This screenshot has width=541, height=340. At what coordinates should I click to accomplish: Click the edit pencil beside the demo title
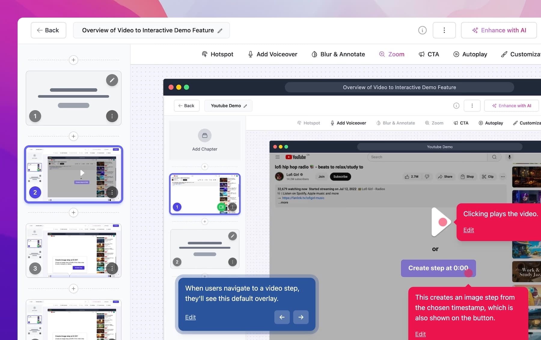pyautogui.click(x=220, y=30)
